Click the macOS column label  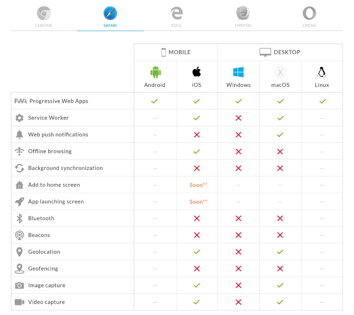point(280,85)
